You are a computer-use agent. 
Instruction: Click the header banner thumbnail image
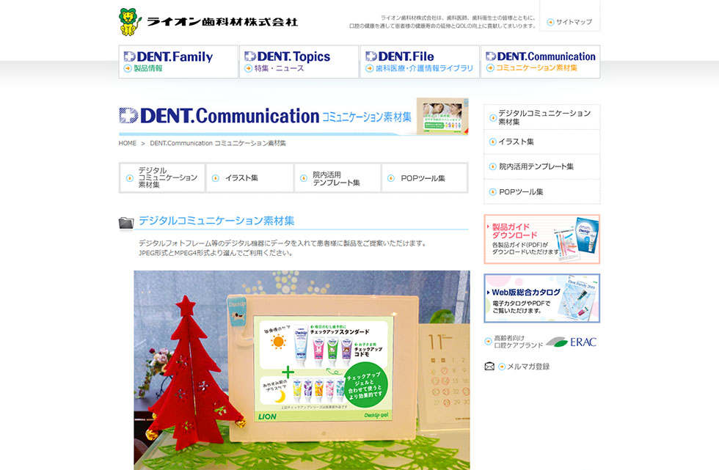pos(442,116)
